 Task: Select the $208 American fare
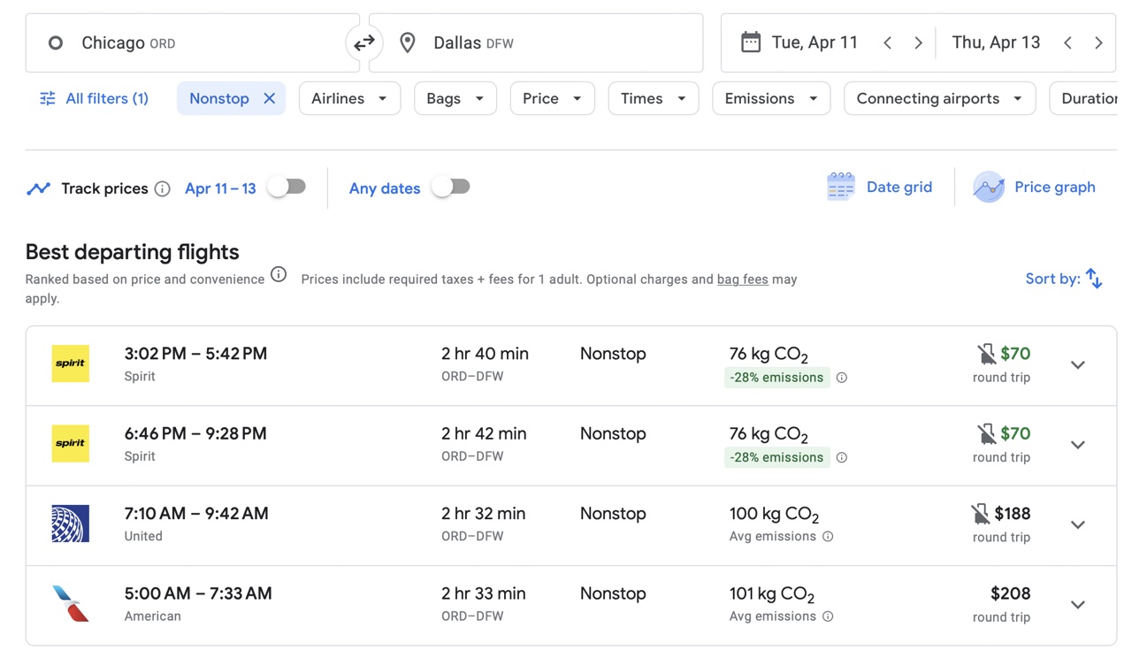click(1010, 593)
